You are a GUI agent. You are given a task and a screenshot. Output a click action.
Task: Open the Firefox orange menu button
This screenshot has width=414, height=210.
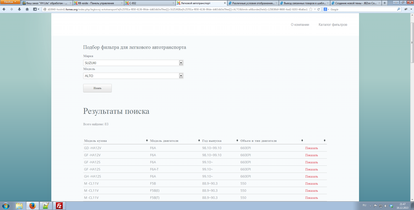[10, 2]
